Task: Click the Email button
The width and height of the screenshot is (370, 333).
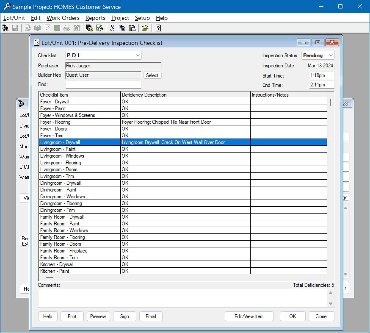Action: coord(151,316)
